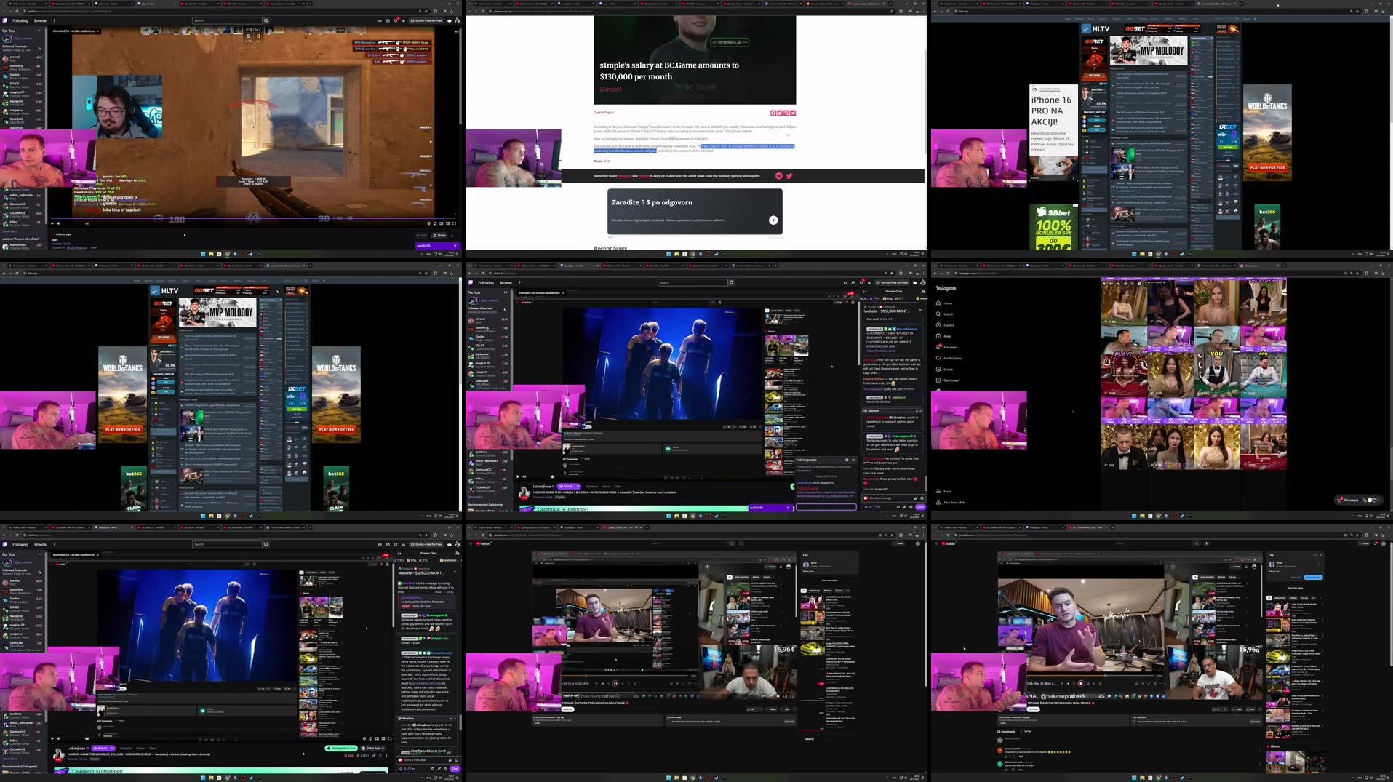The width and height of the screenshot is (1393, 782).
Task: Open player settings gear in the CS gameplay frame
Action: 429,223
